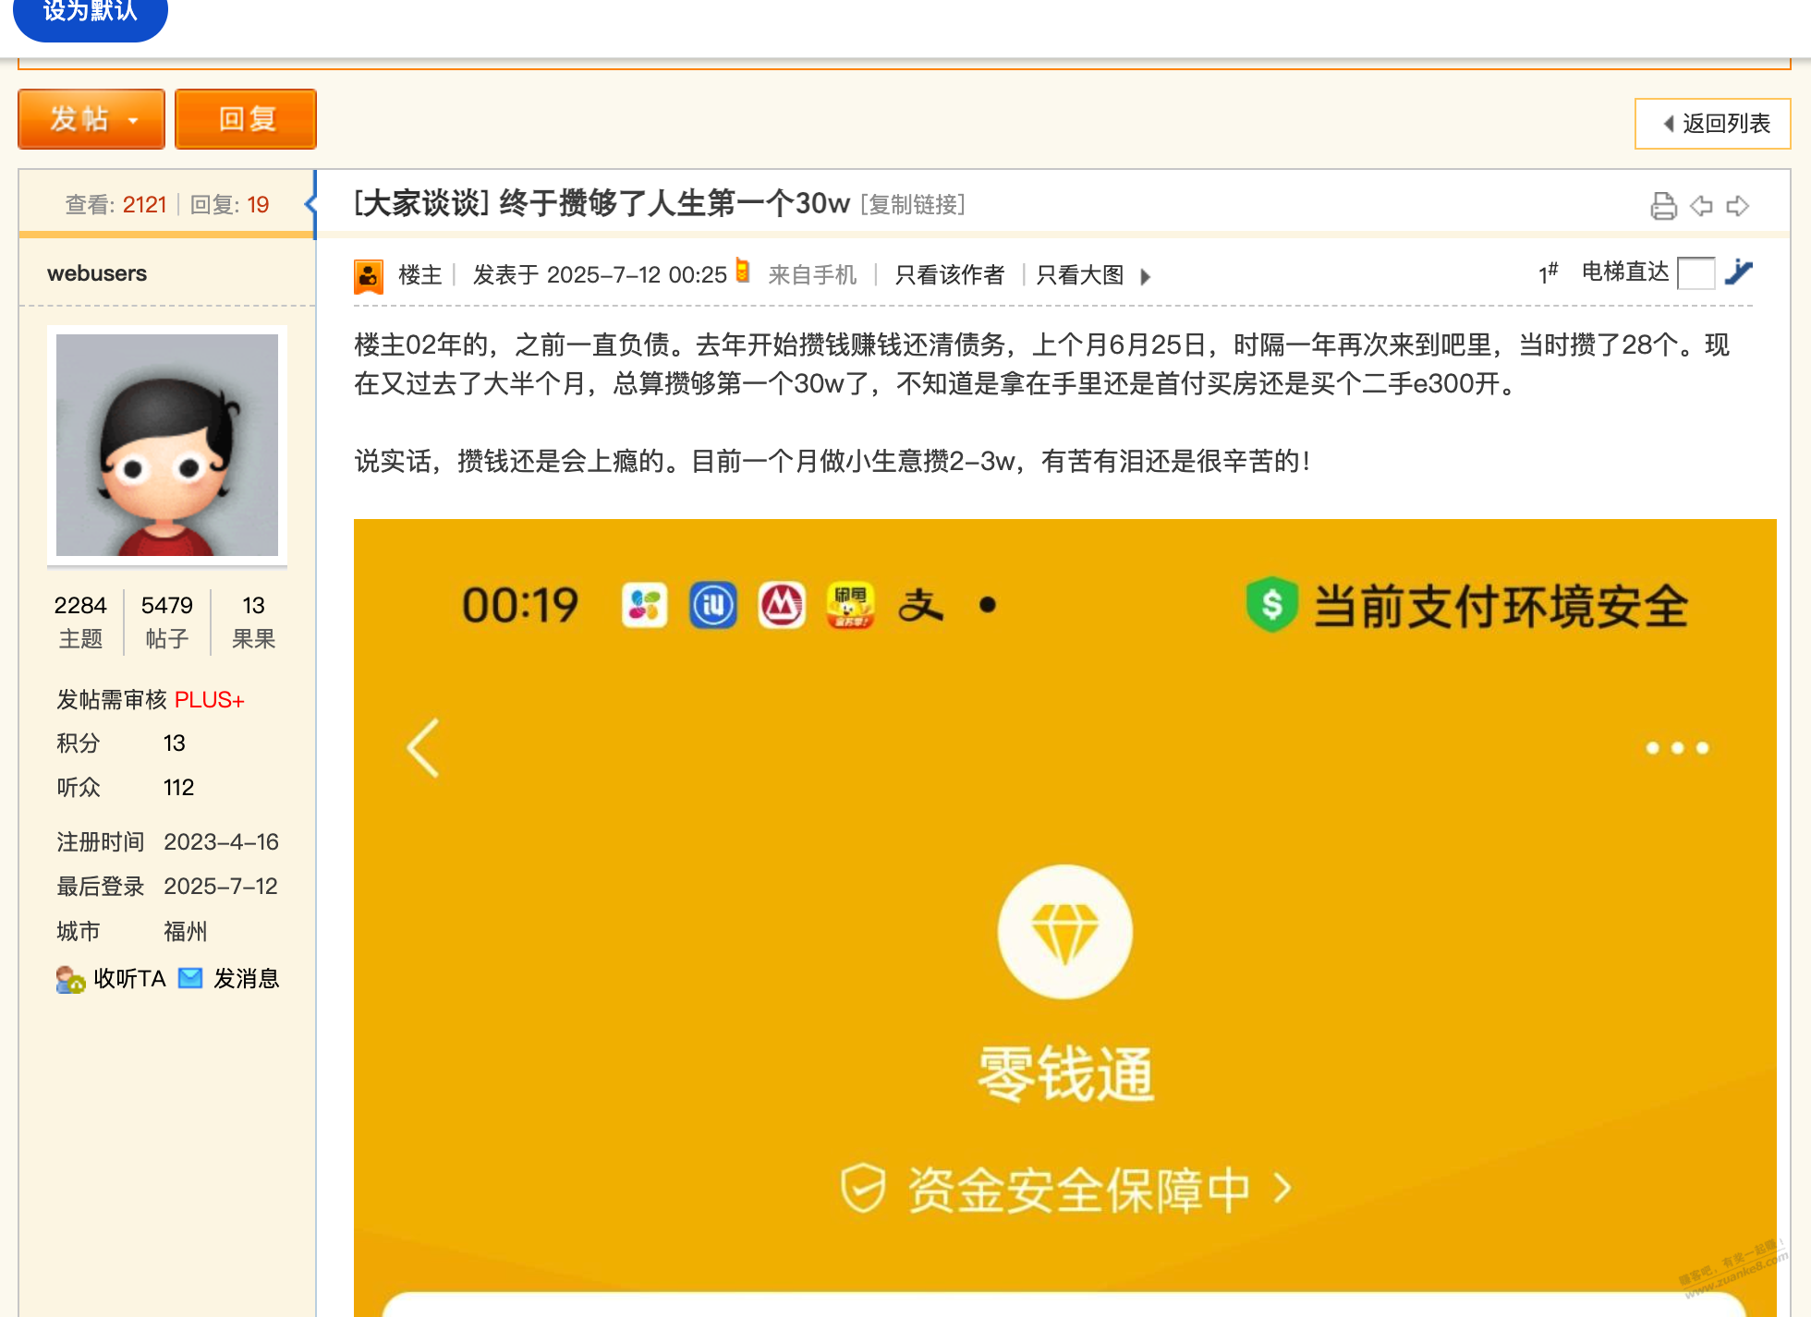This screenshot has width=1811, height=1317.
Task: Go to previous thread arrow icon
Action: click(x=1701, y=205)
